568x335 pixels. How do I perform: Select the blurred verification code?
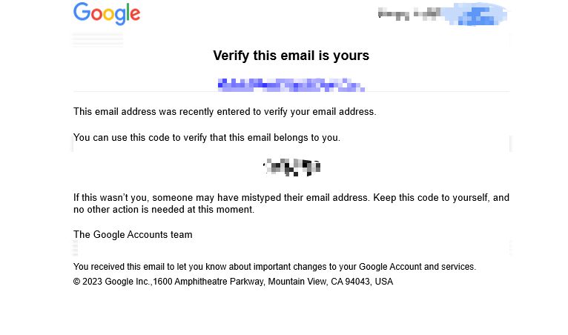point(292,167)
